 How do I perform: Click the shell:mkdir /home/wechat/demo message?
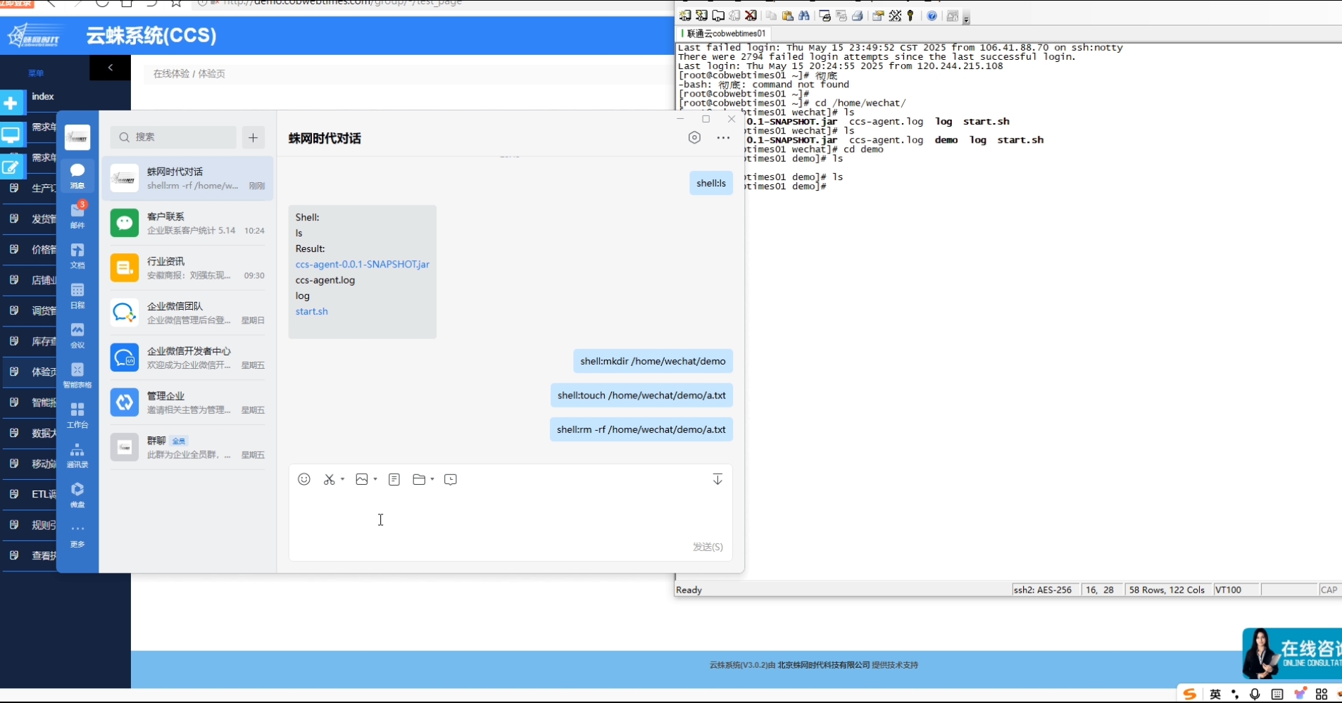(x=653, y=361)
